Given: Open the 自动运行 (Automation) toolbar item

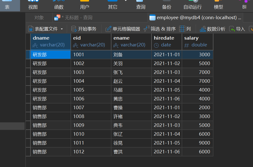Looking at the screenshot, I should click(x=193, y=6).
